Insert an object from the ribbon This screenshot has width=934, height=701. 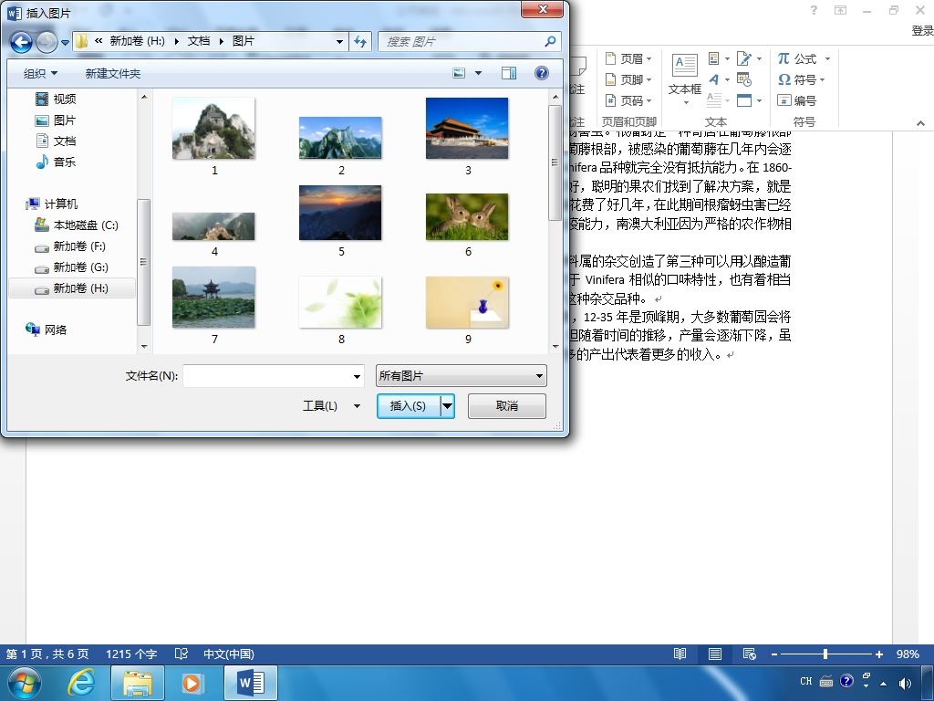point(744,100)
